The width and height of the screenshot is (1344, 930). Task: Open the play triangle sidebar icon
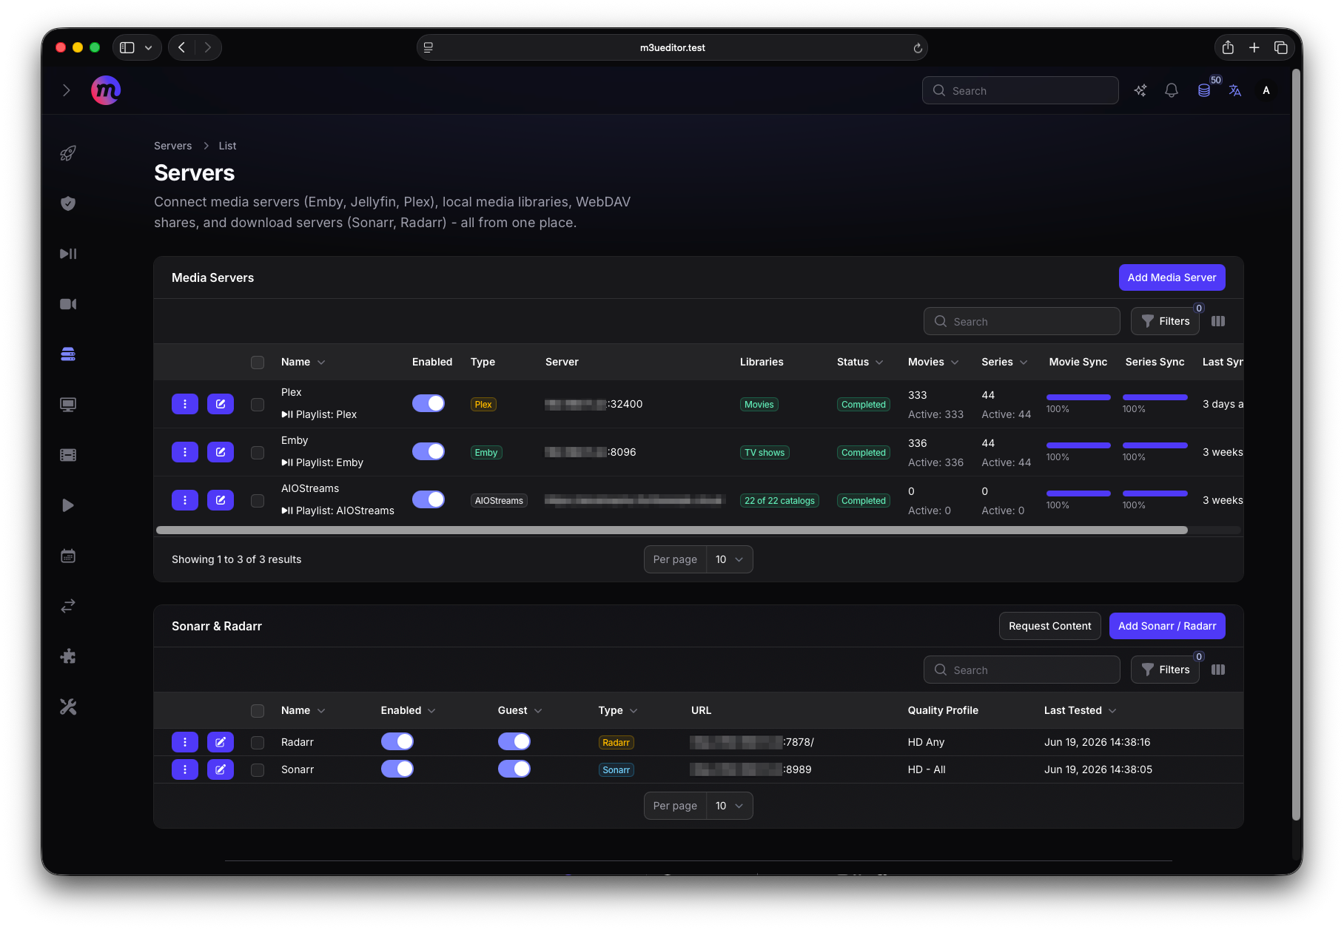coord(68,505)
